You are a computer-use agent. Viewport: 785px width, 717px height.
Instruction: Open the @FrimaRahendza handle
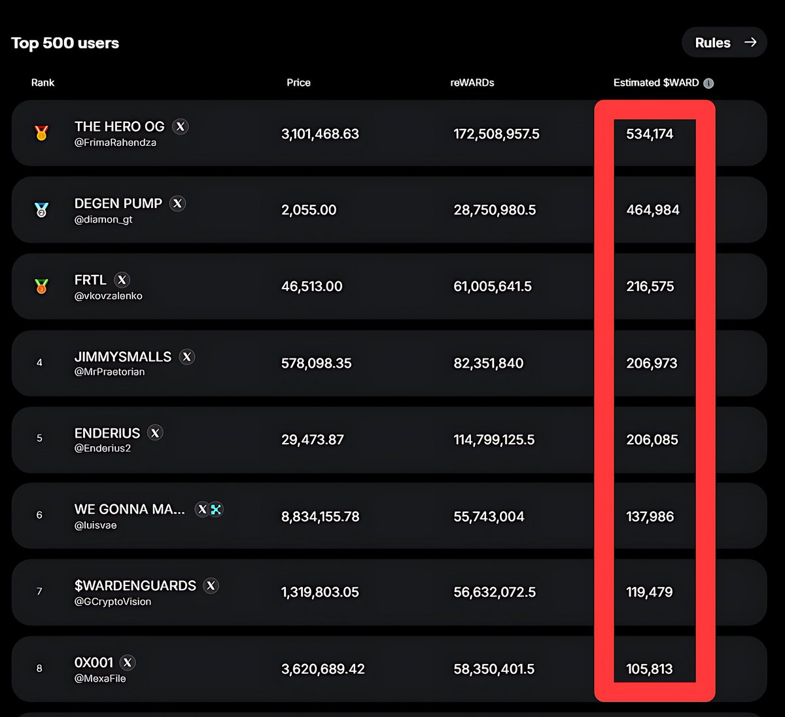tap(115, 142)
